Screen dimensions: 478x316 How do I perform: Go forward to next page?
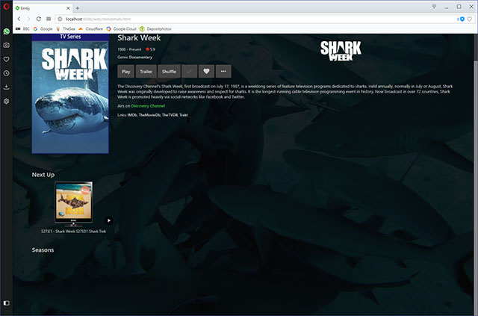pos(28,19)
